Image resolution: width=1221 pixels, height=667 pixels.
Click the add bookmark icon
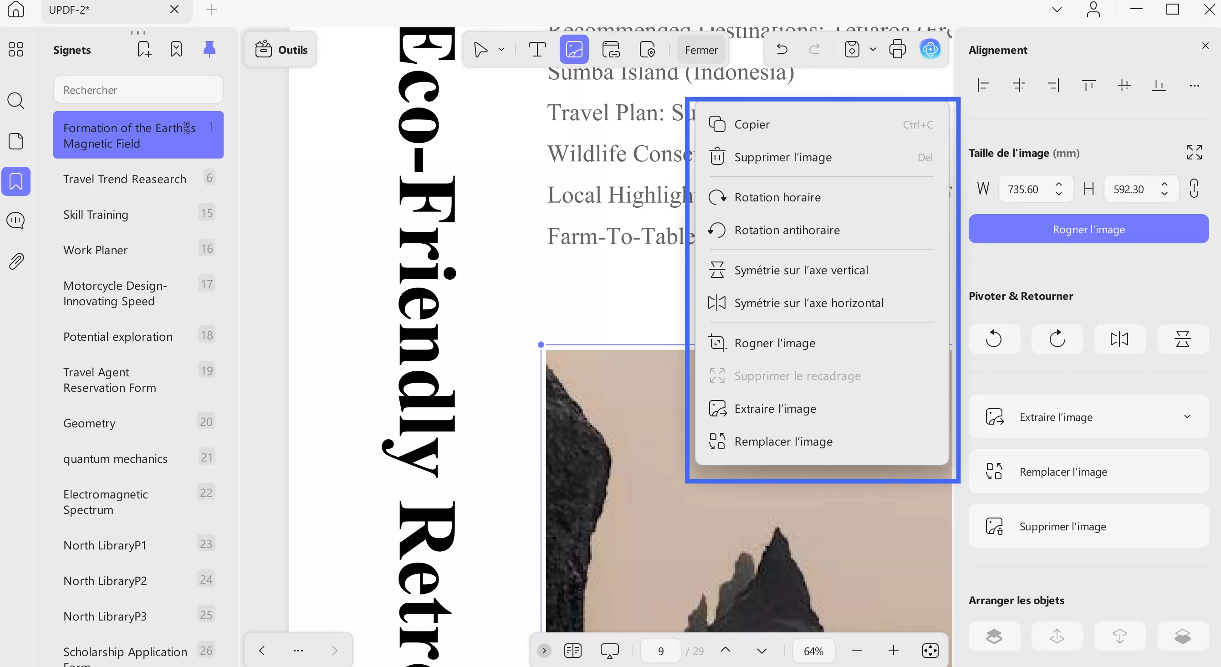click(144, 49)
